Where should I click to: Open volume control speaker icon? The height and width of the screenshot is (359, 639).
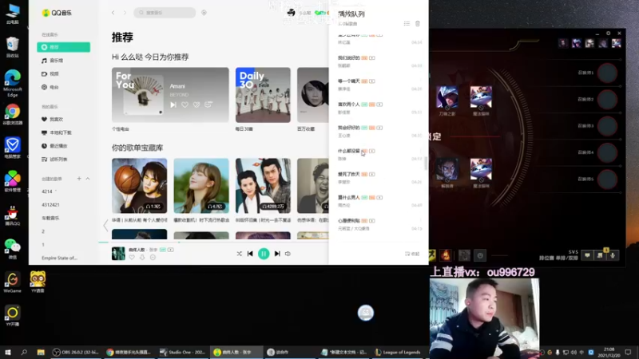pyautogui.click(x=288, y=254)
